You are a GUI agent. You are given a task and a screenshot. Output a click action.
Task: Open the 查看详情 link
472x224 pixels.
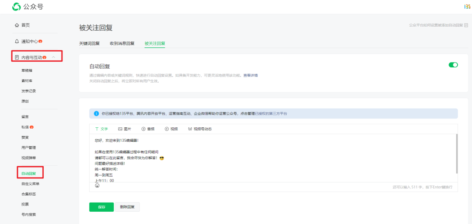(250, 75)
